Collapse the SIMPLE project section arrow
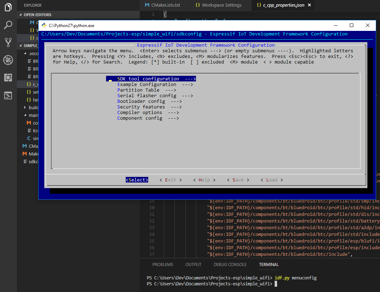The width and height of the screenshot is (380, 292). coord(21,46)
